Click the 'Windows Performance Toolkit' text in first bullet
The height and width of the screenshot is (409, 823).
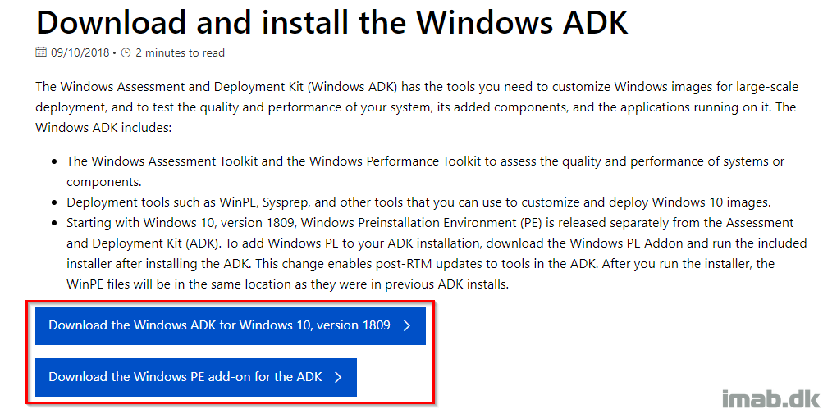tap(395, 161)
